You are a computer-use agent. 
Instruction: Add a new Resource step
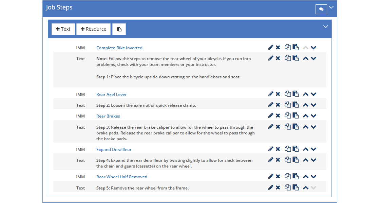[x=93, y=29]
